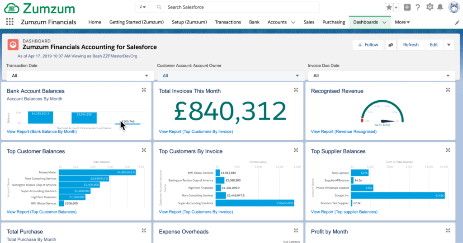Image resolution: width=463 pixels, height=243 pixels.
Task: Click the Mars Consulting Services £2,939,917.5 bar
Action: (x=84, y=178)
